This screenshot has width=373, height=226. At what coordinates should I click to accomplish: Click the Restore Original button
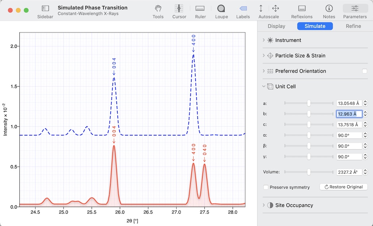click(343, 187)
